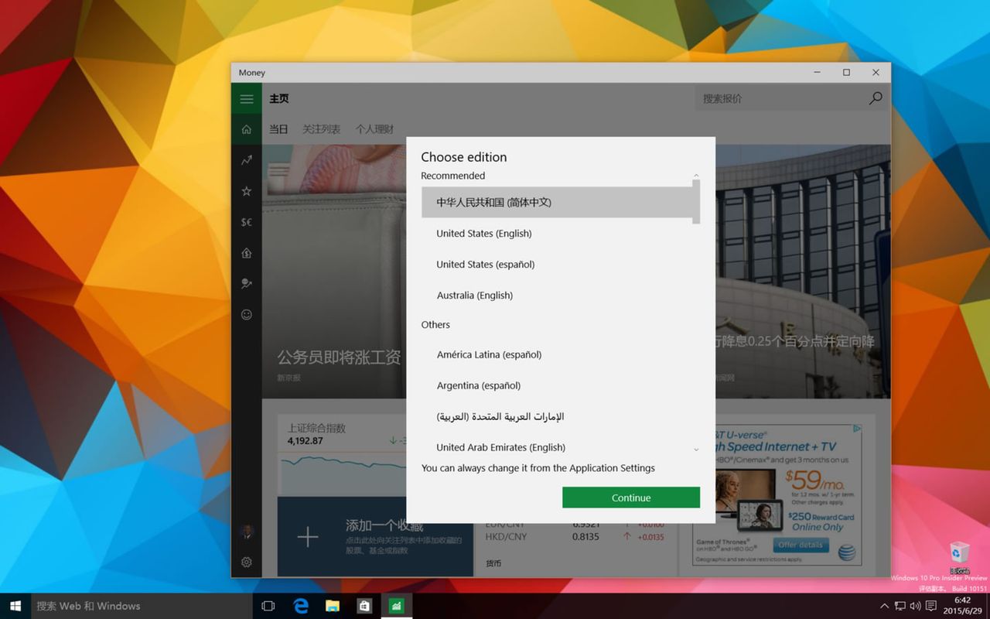Open the 公务员即将涨工资 news headline
990x619 pixels.
click(x=339, y=357)
